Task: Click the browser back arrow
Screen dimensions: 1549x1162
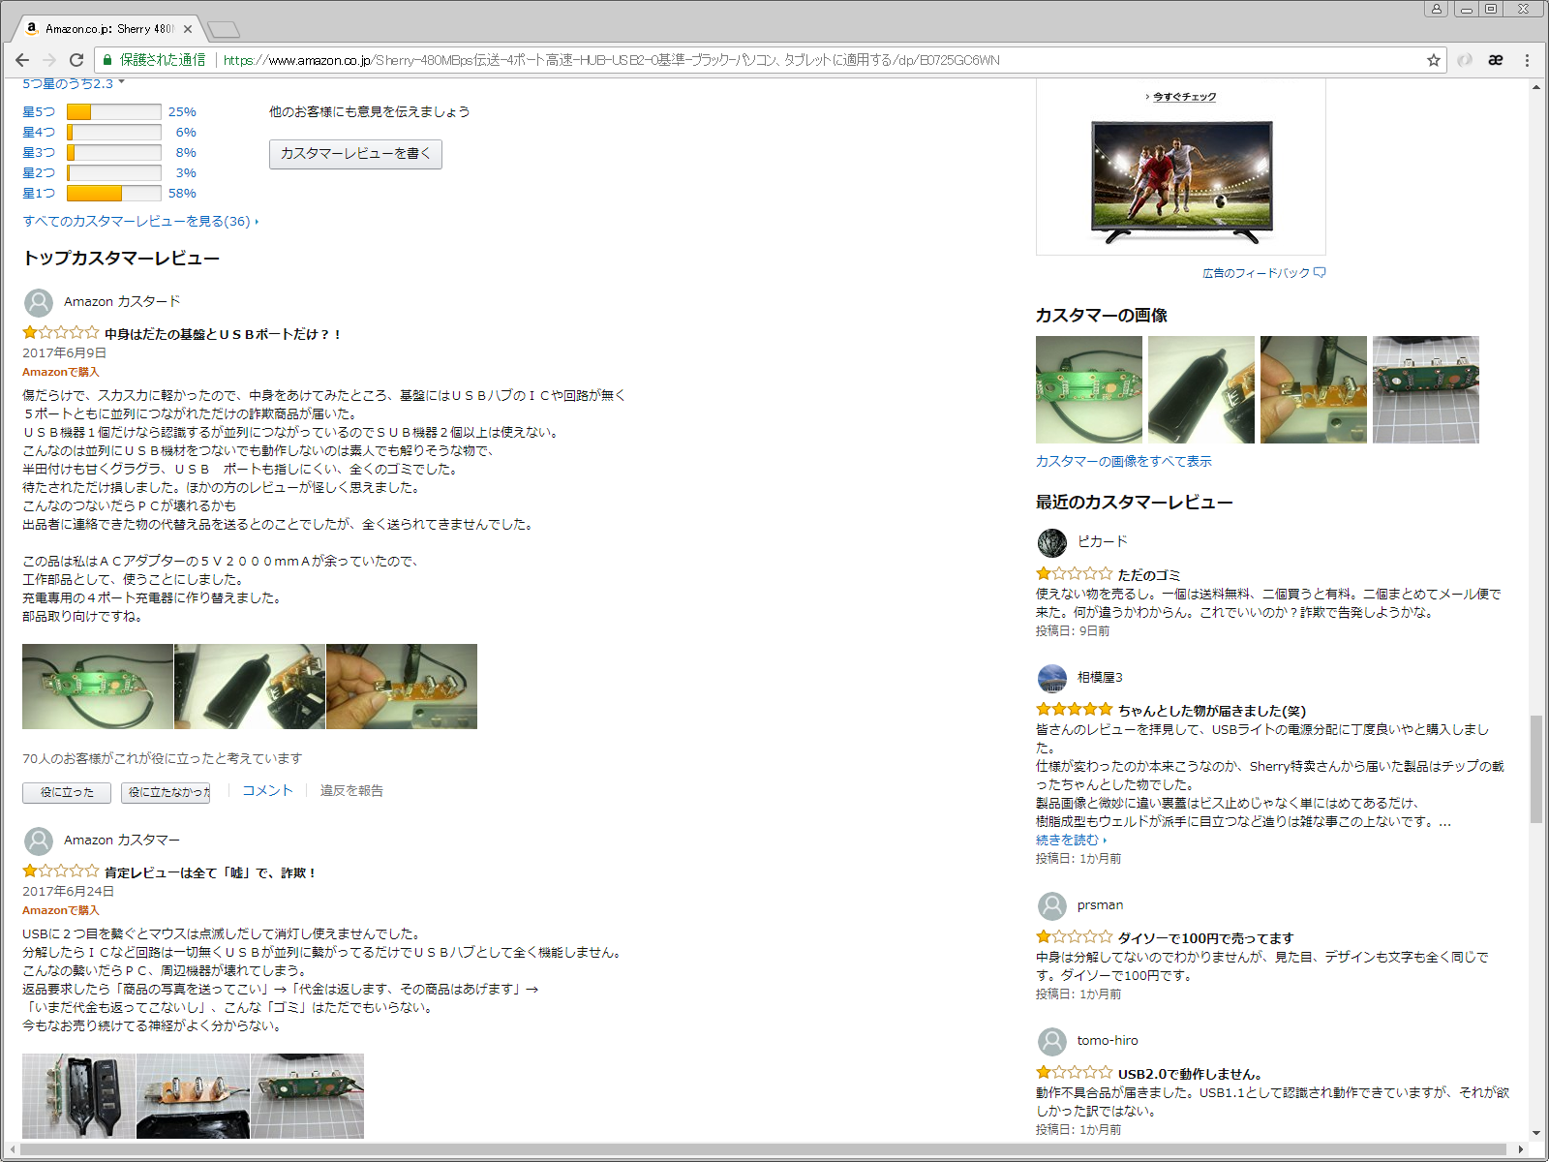Action: tap(22, 60)
